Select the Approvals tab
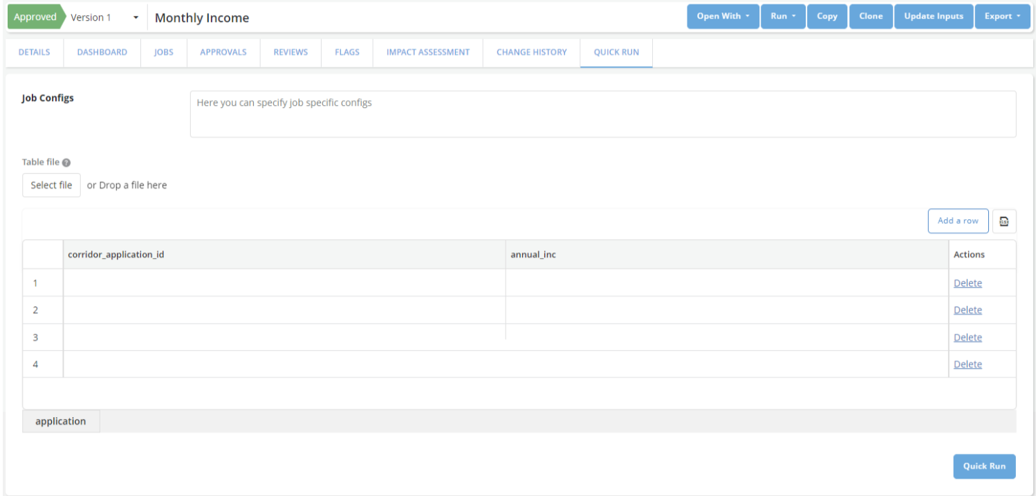Viewport: 1036px width, 496px height. coord(223,53)
